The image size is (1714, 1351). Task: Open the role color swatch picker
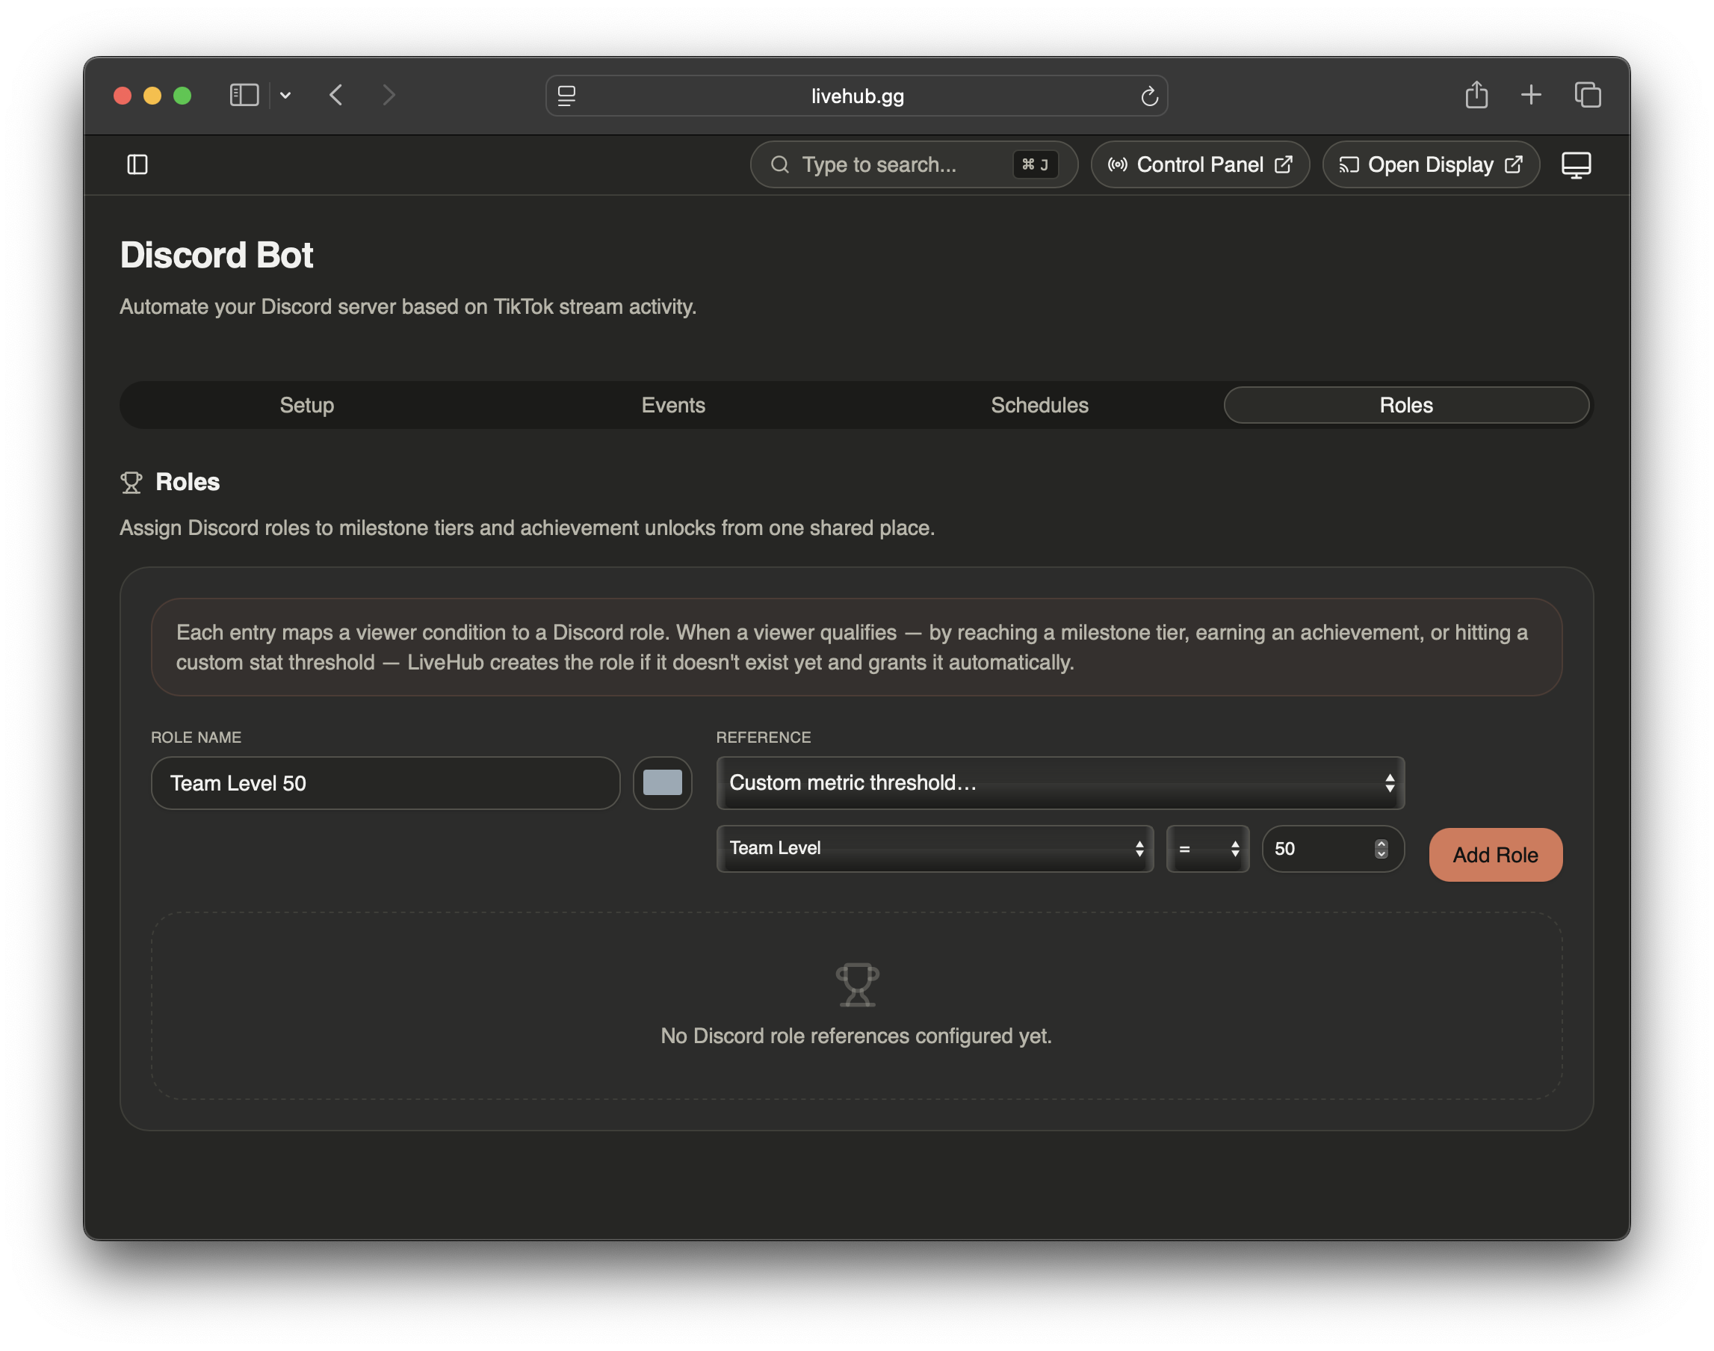point(662,783)
